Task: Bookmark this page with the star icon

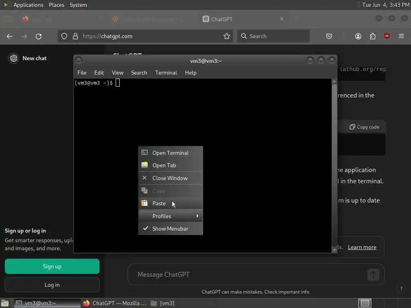Action: pos(227,36)
